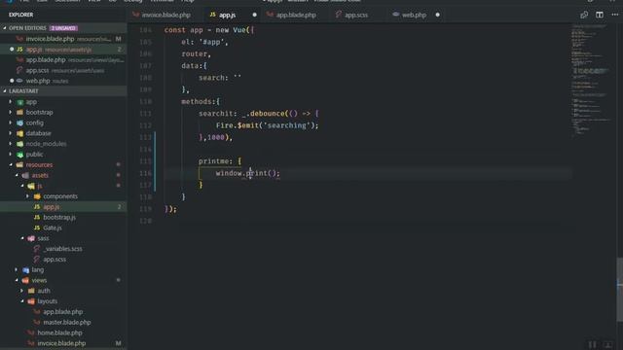This screenshot has height=350, width=623.
Task: Open the editor more actions menu
Action: click(x=614, y=15)
